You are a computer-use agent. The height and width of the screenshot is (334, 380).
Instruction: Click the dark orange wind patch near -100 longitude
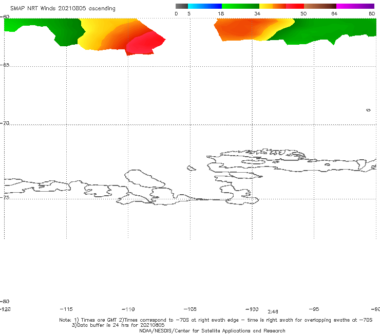(240, 30)
